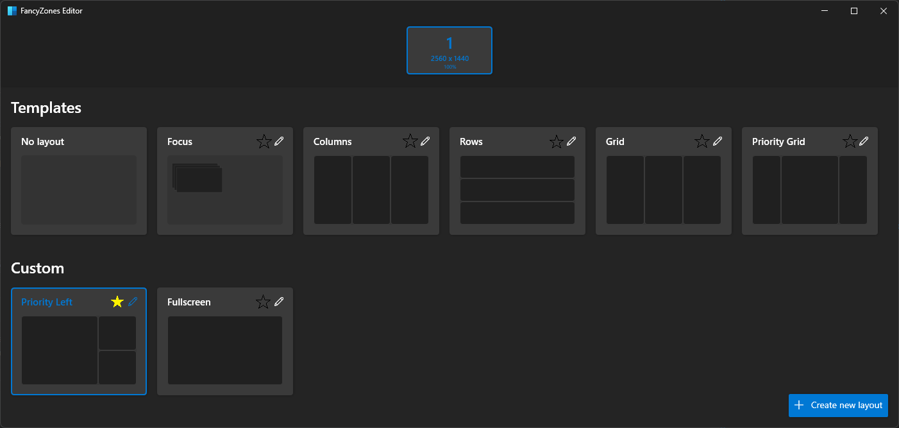Choose the Fullscreen layout preview
Screen dimensions: 899x428
click(x=225, y=350)
